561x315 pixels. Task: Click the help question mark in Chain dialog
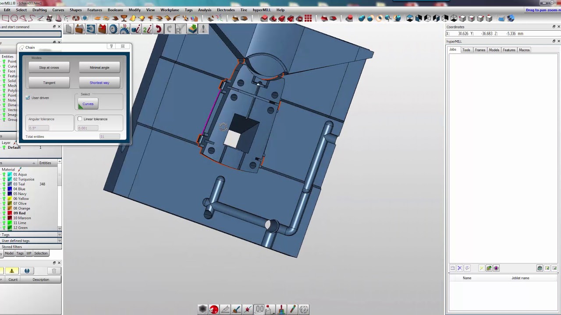[111, 46]
